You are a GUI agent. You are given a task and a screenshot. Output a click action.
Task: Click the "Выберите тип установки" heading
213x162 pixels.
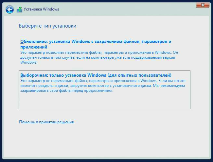(x=50, y=26)
